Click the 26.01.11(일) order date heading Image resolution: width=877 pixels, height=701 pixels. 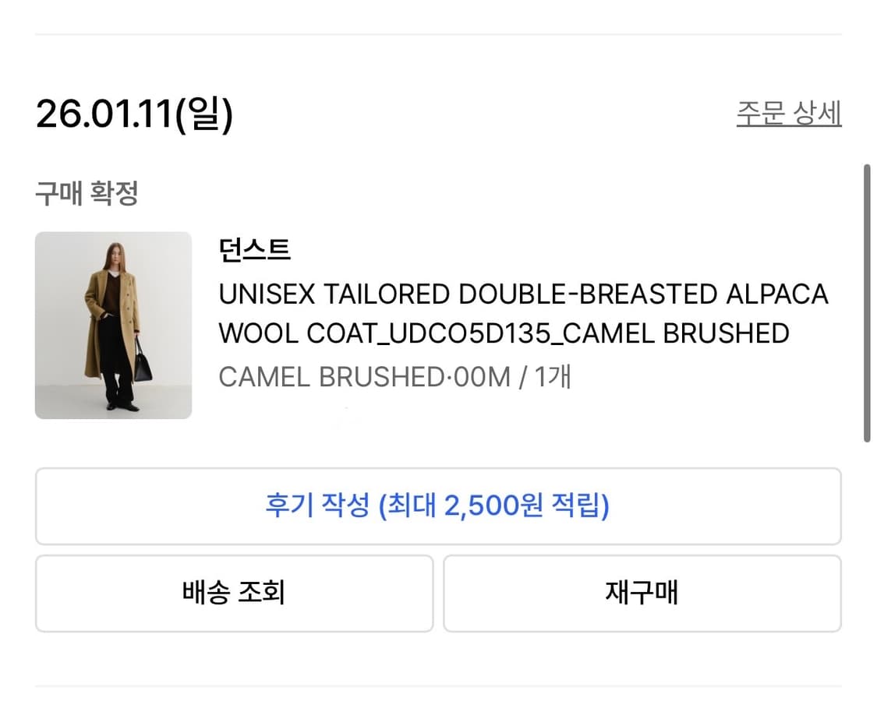(x=134, y=114)
